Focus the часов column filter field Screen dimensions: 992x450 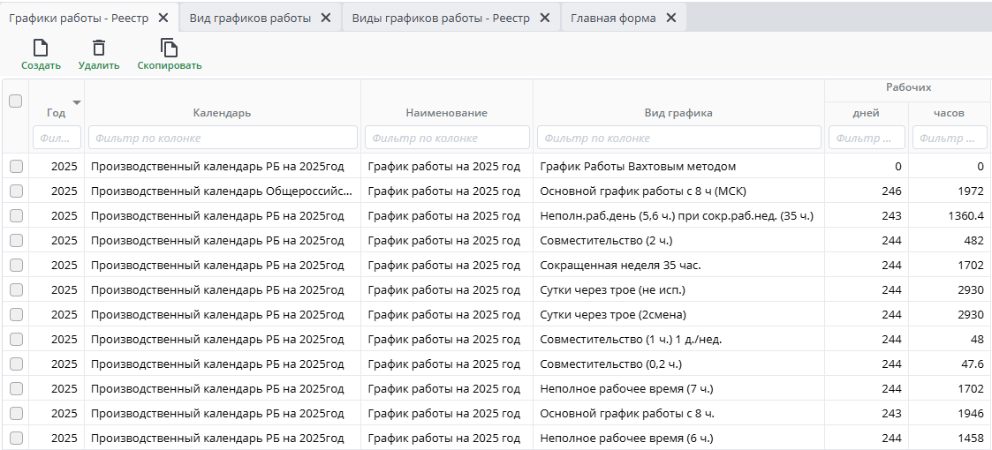(x=950, y=138)
